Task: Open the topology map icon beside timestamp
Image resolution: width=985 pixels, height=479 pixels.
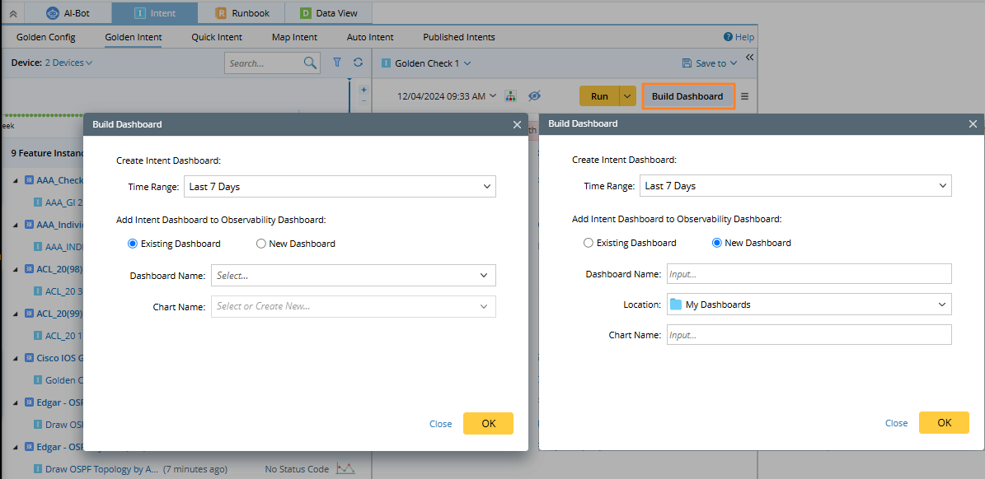Action: 511,96
